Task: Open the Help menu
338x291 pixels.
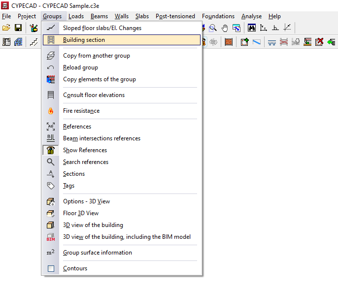Action: [274, 16]
